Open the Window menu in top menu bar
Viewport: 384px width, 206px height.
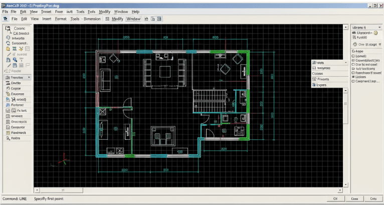tap(121, 12)
